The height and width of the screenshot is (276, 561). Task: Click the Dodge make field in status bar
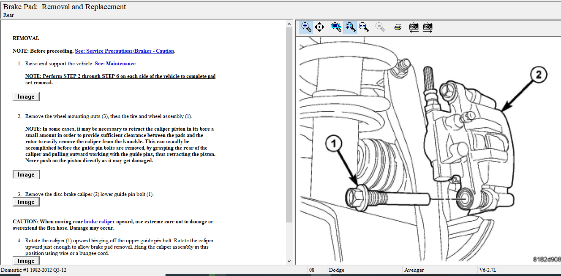pyautogui.click(x=364, y=270)
